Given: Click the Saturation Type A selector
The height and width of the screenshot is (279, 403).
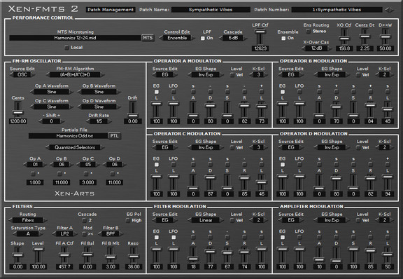Looking at the screenshot, I should click(28, 234).
